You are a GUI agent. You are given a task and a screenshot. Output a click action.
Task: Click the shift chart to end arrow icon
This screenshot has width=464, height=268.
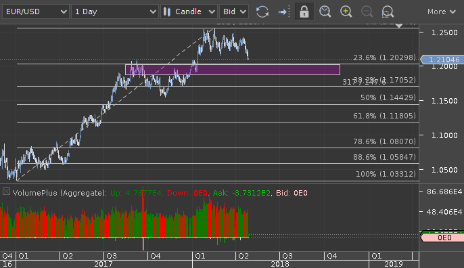(x=284, y=12)
